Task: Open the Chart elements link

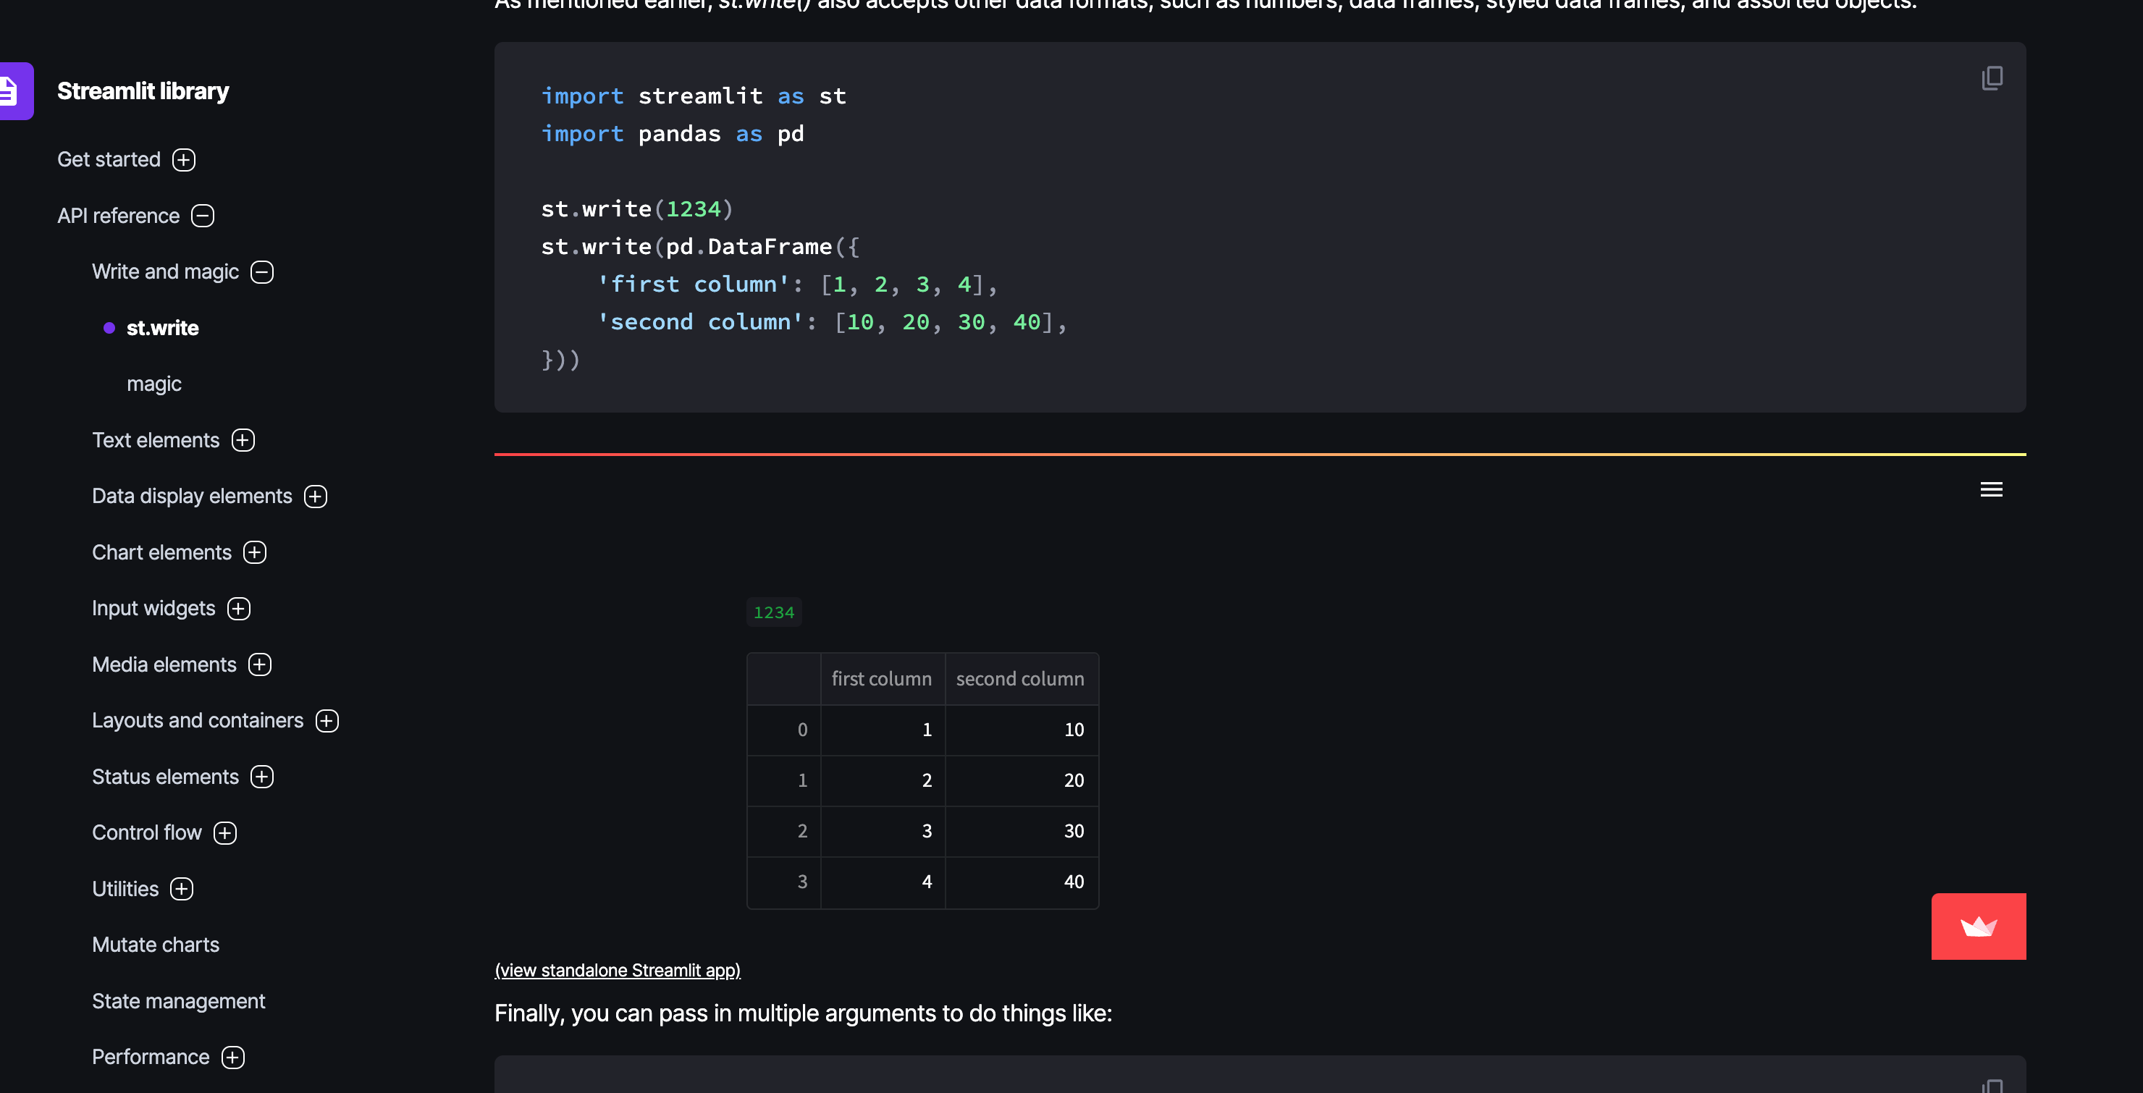Action: coord(161,552)
